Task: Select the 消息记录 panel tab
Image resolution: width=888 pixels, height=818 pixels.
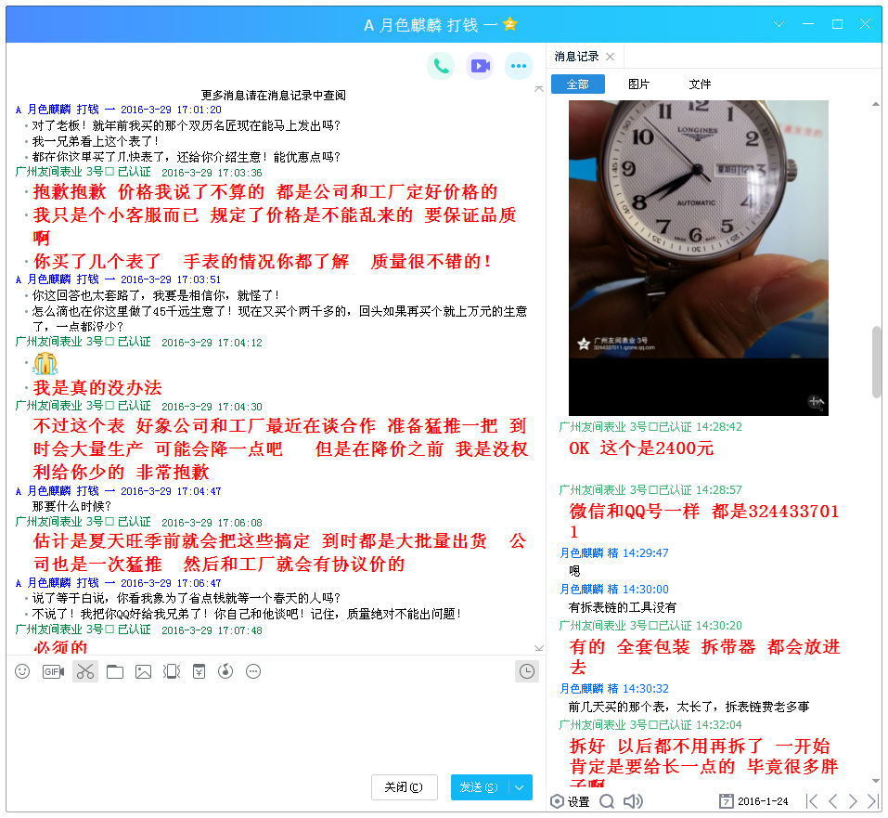Action: coord(576,57)
